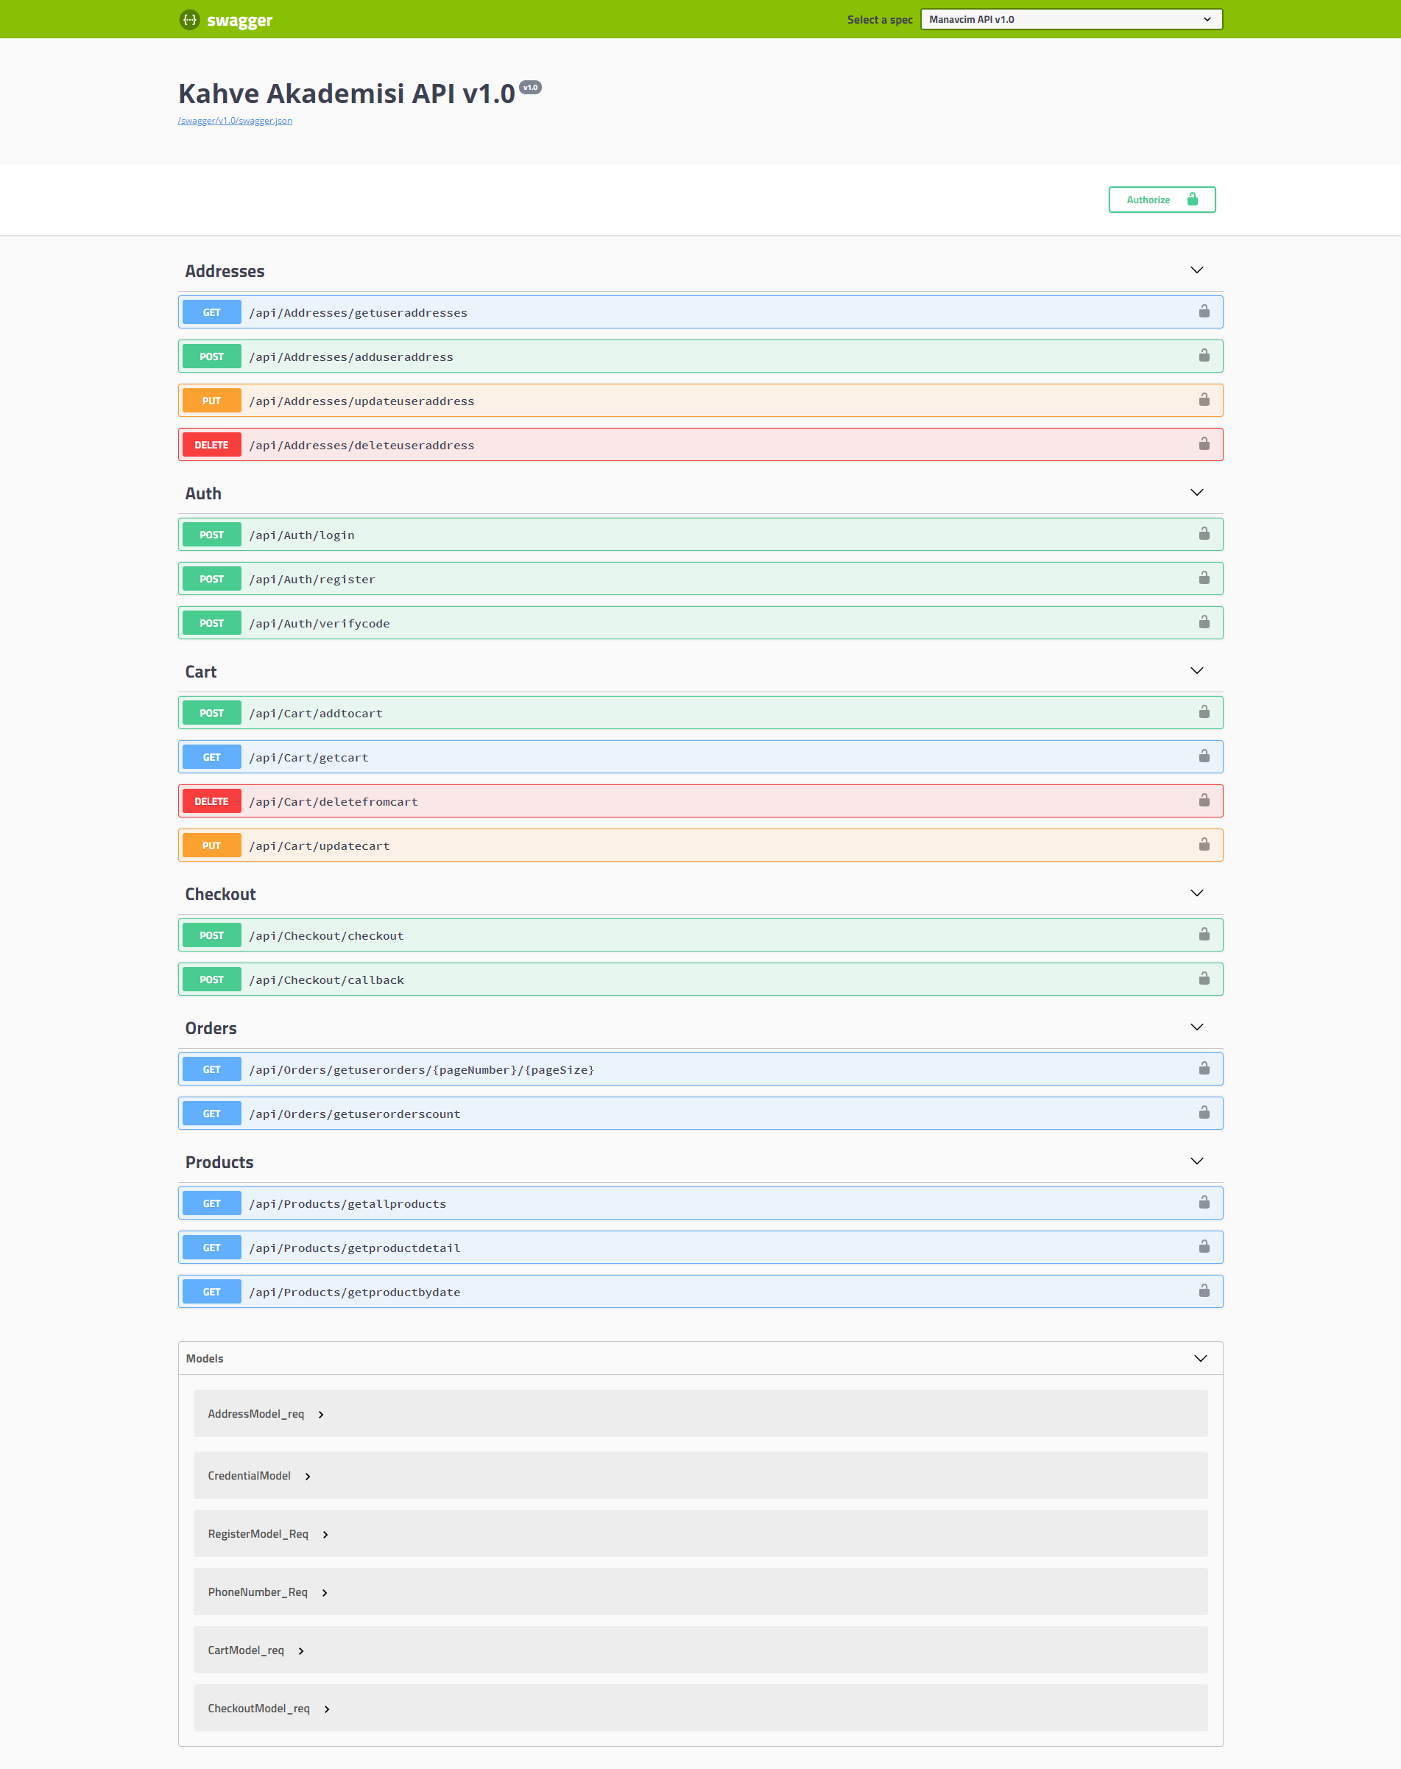Screen dimensions: 1401x1769
Task: Open the /swagger/v1.0/swagger.json link
Action: (235, 120)
